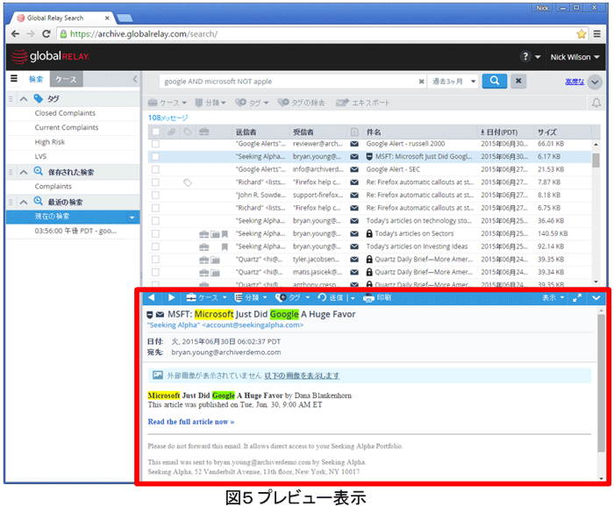Check the Today's articles on Investing Ideas checkbox

tap(155, 246)
